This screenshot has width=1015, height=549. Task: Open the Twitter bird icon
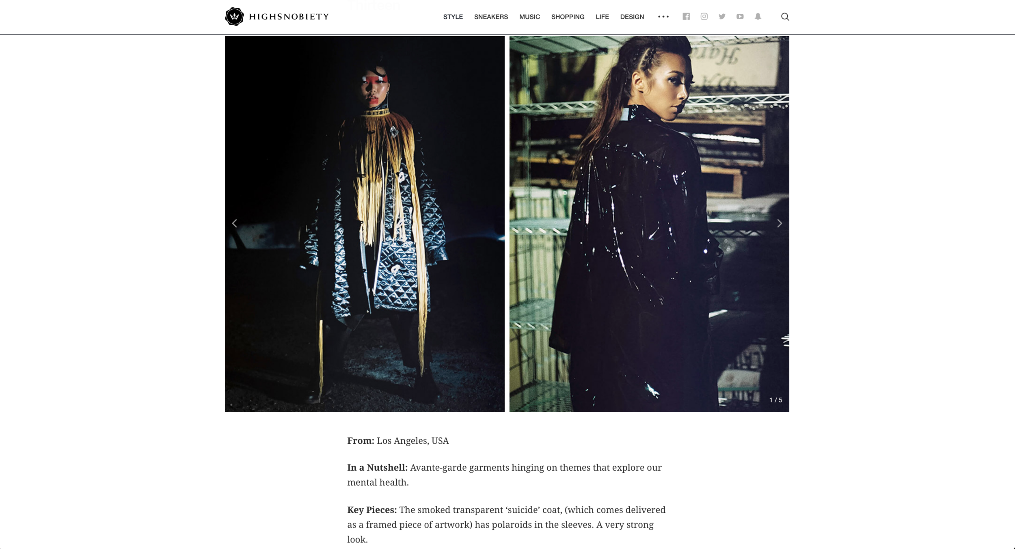click(x=722, y=17)
